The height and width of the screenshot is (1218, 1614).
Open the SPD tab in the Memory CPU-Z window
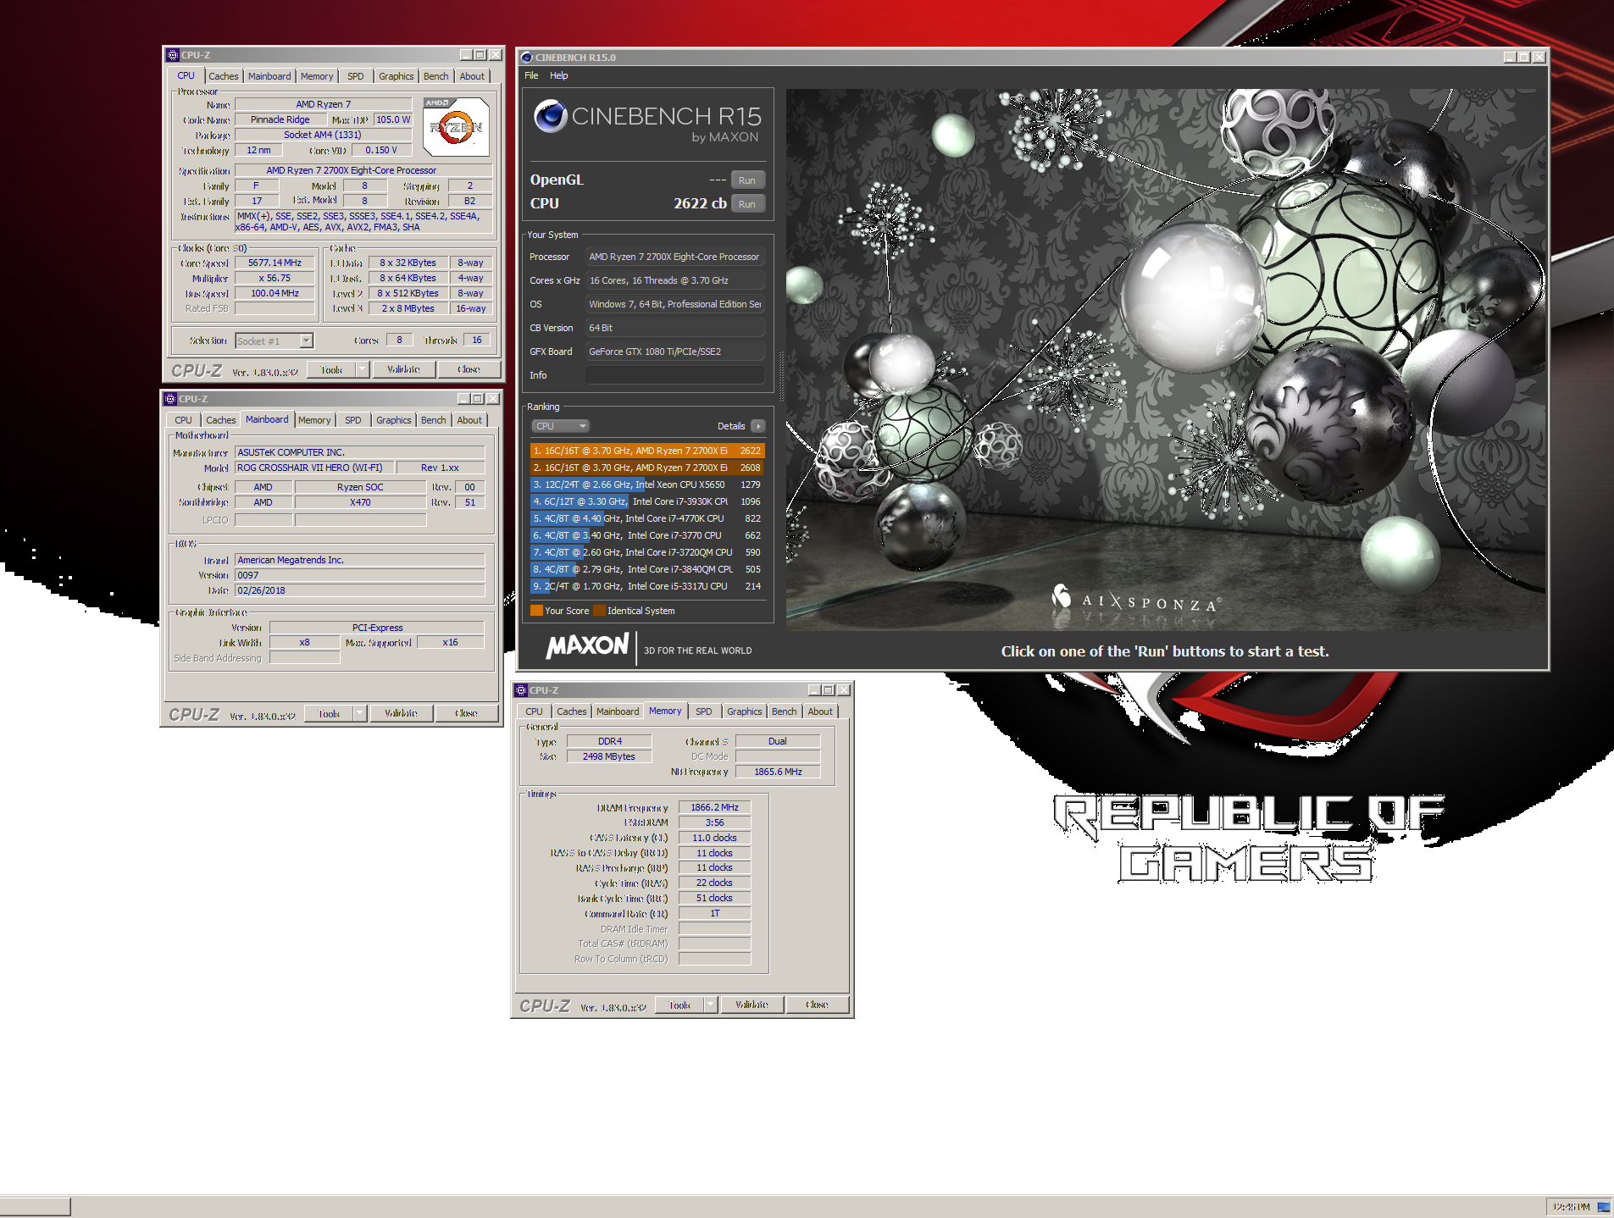(x=703, y=711)
